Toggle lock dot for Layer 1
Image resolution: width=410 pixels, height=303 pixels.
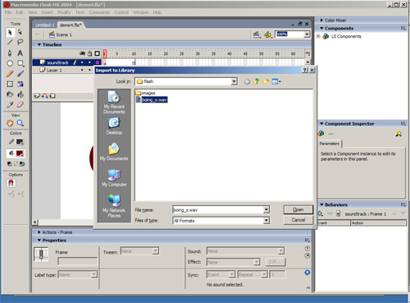[x=89, y=70]
